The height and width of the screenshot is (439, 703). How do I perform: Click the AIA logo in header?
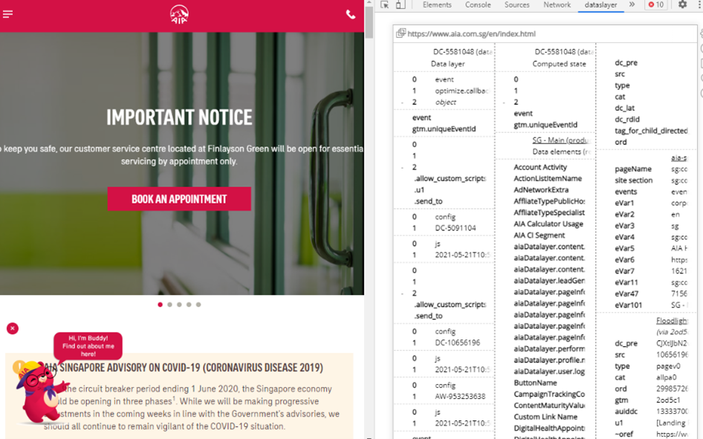[x=179, y=14]
